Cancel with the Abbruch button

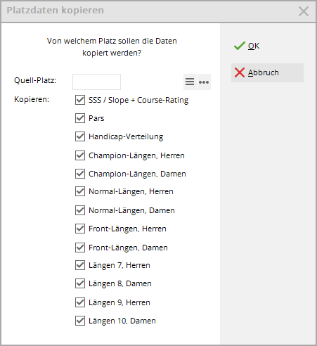(x=267, y=72)
